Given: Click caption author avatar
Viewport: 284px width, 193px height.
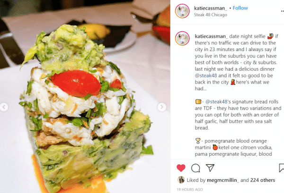Looking at the screenshot, I should click(x=182, y=38).
